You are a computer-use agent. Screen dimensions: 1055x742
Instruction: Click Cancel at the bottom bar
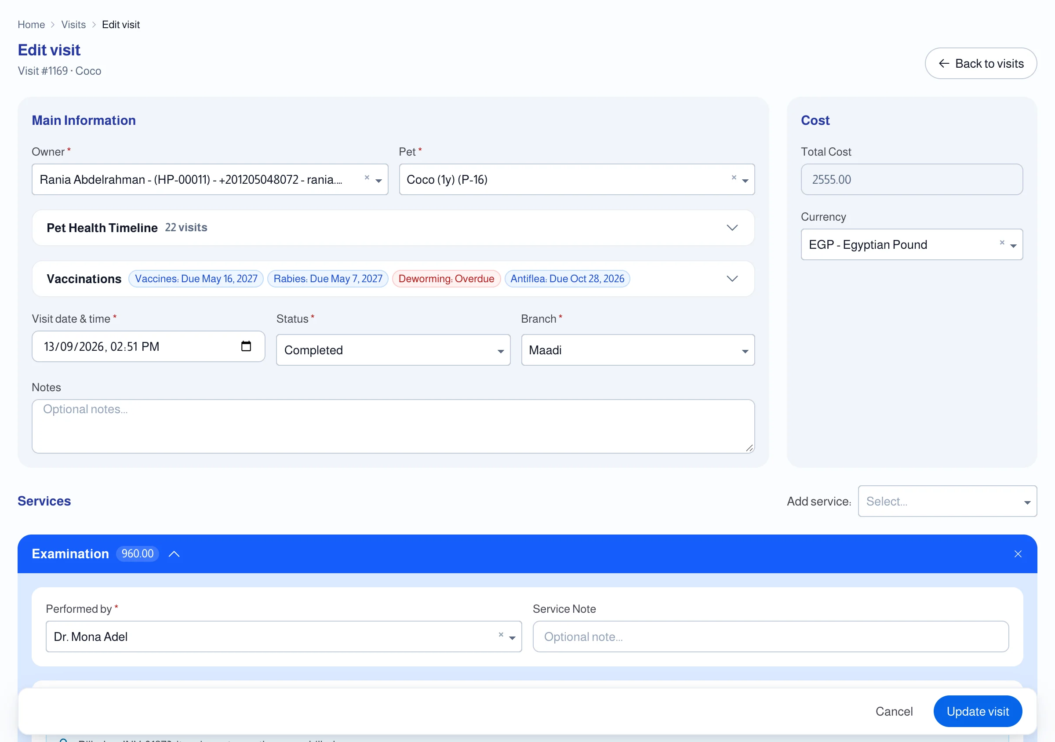(894, 711)
